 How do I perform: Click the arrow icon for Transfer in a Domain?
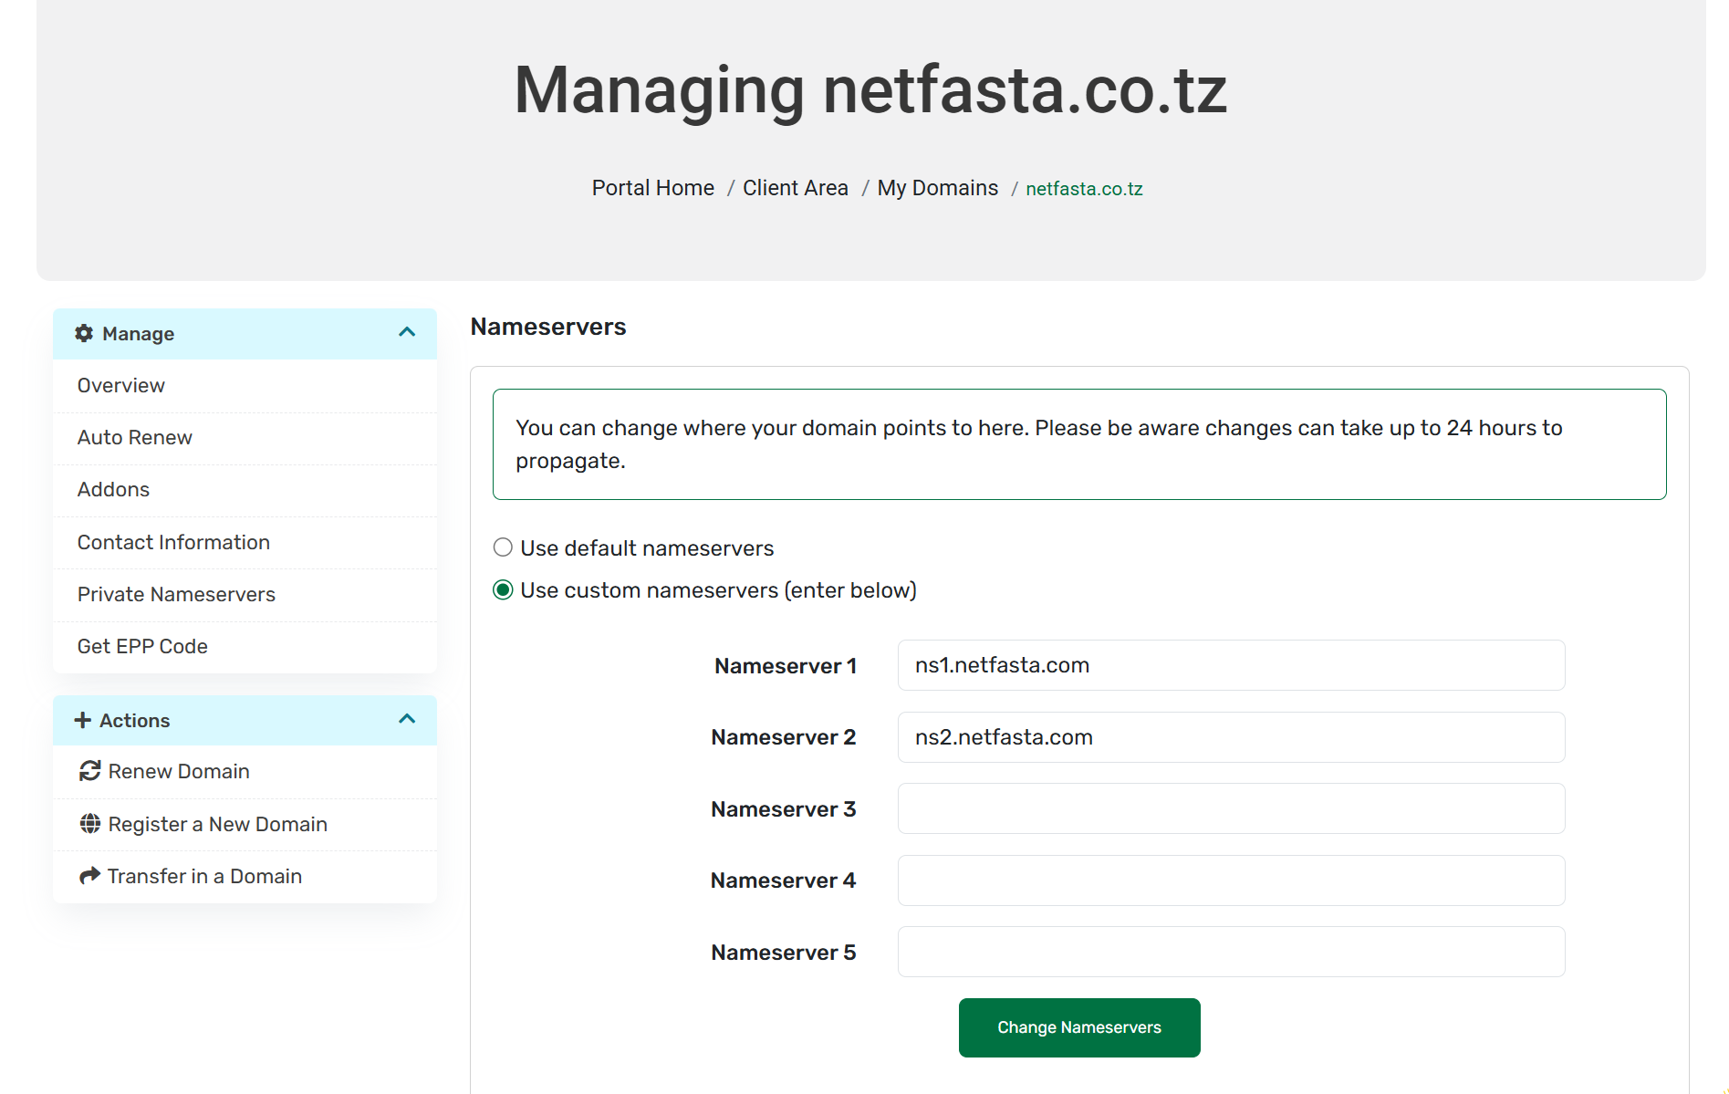[89, 876]
